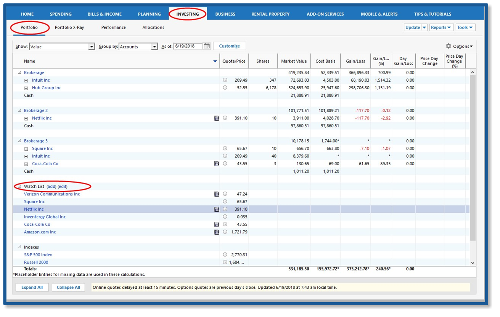Open the Group by Accounts dropdown

pos(154,47)
